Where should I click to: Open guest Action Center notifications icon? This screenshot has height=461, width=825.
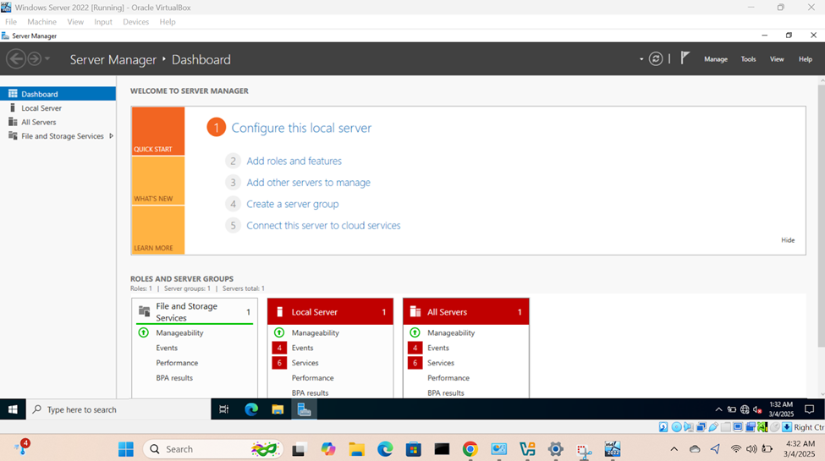point(809,409)
